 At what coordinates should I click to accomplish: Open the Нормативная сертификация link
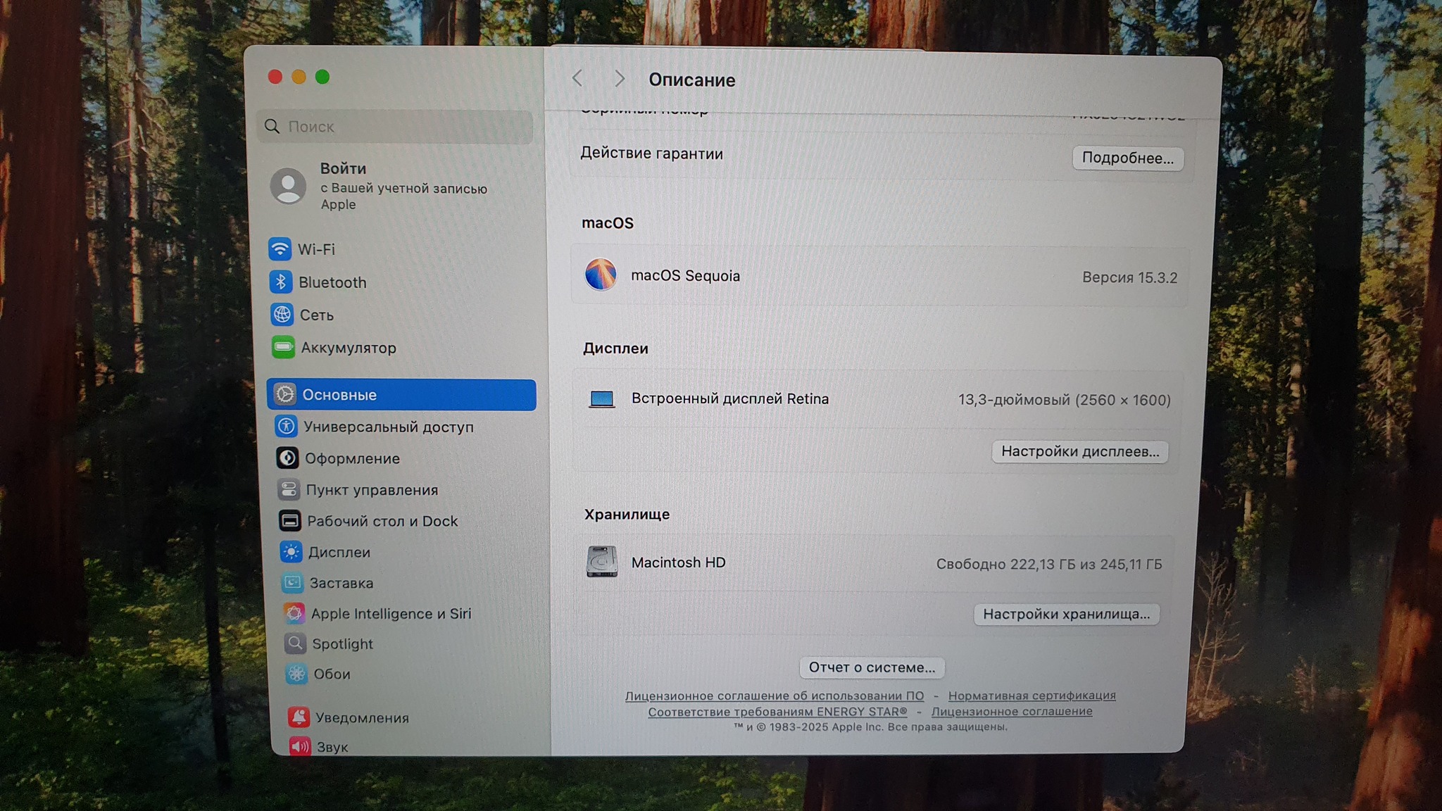tap(1032, 696)
